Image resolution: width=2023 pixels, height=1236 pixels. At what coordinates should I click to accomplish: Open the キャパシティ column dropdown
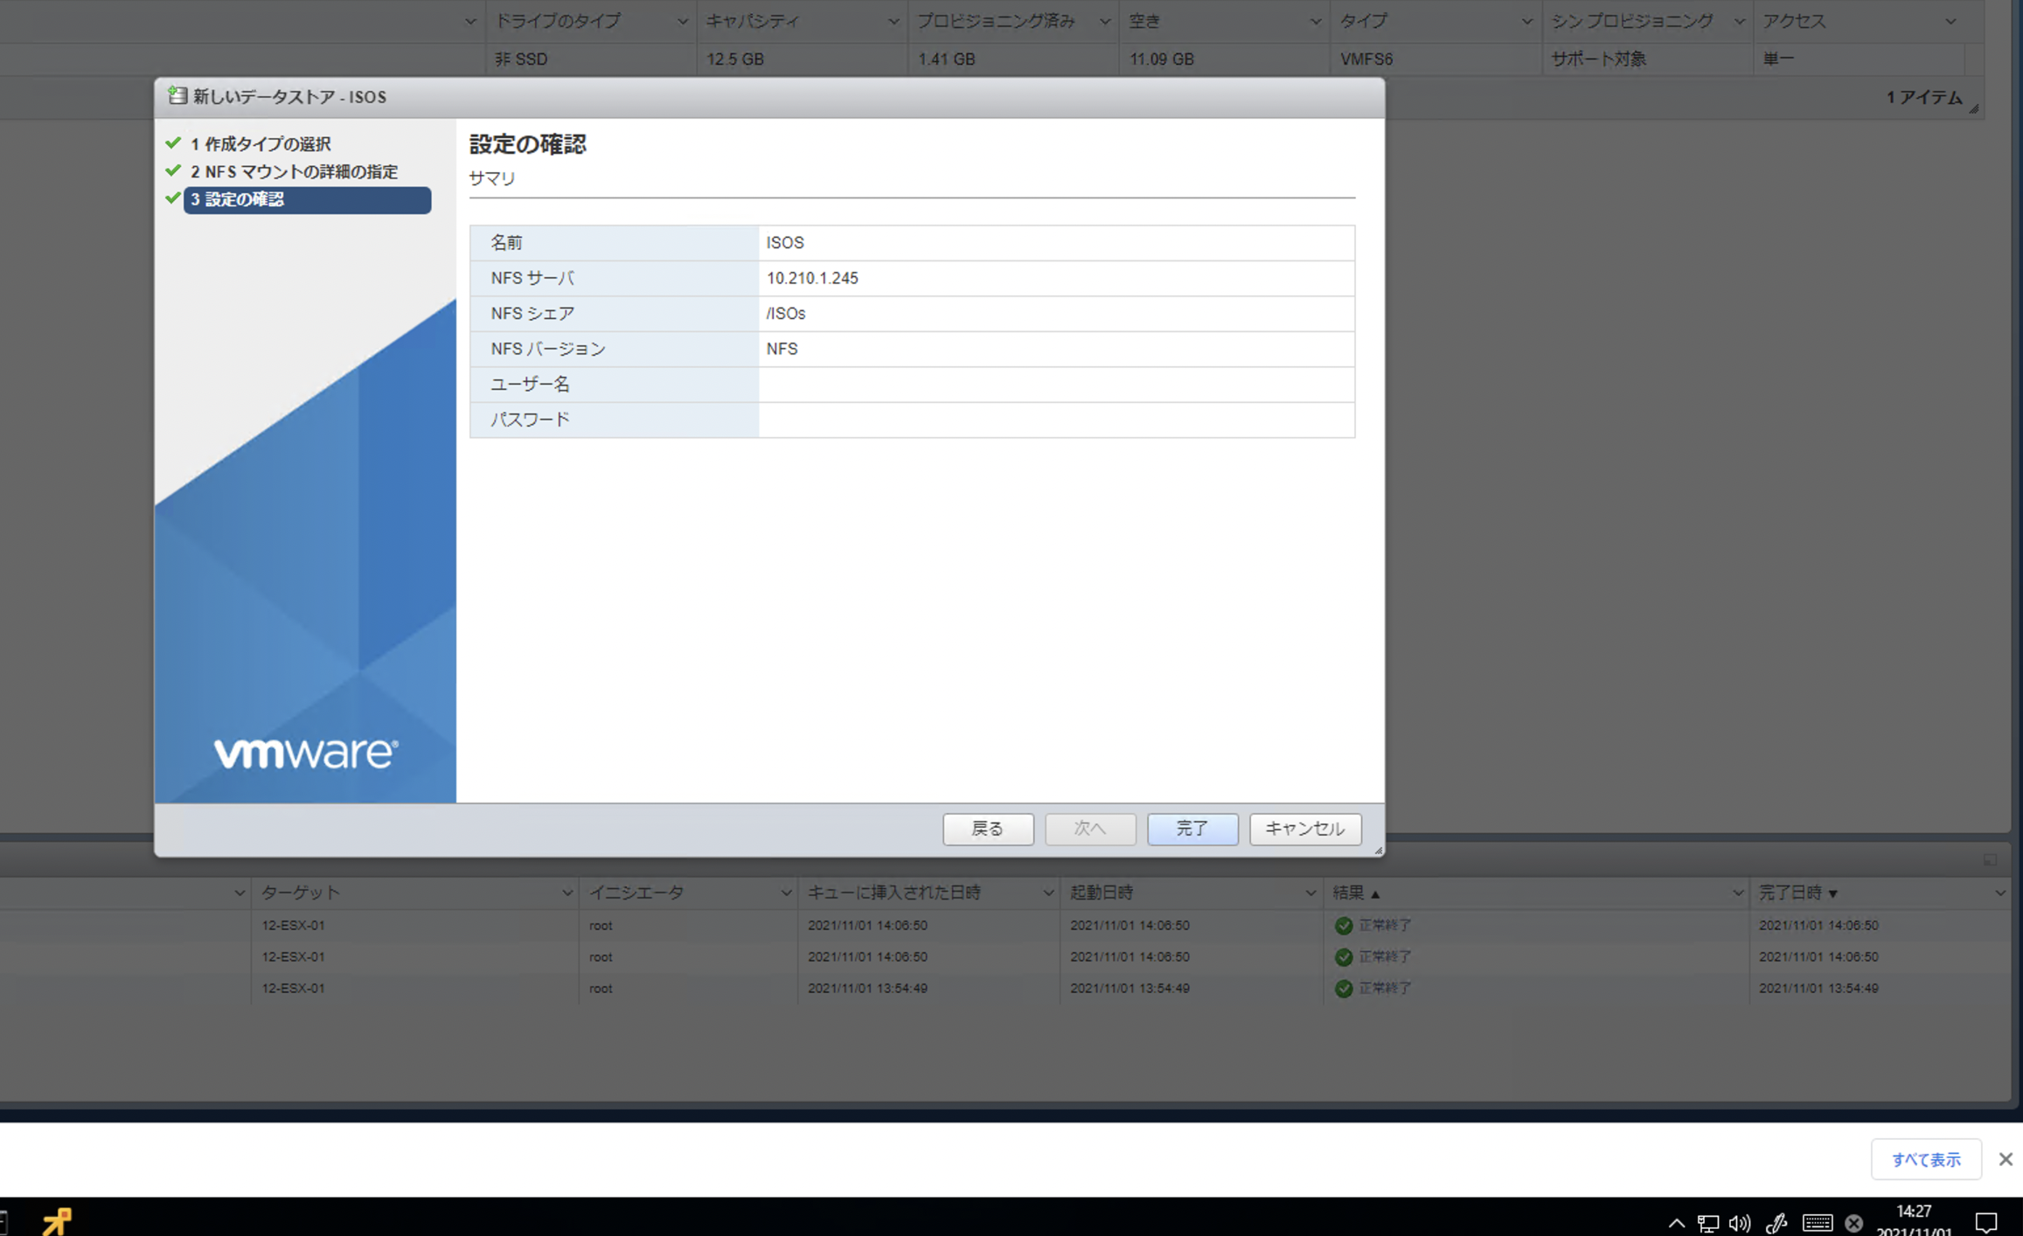pos(893,22)
